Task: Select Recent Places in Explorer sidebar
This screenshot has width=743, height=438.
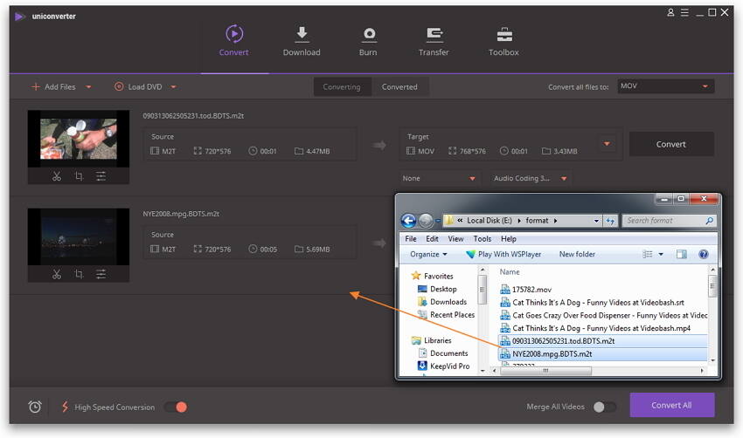Action: pyautogui.click(x=447, y=315)
